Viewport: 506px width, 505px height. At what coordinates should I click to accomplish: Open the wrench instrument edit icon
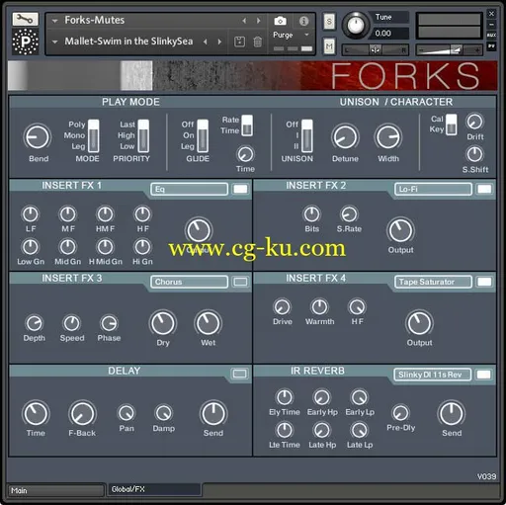pos(26,20)
